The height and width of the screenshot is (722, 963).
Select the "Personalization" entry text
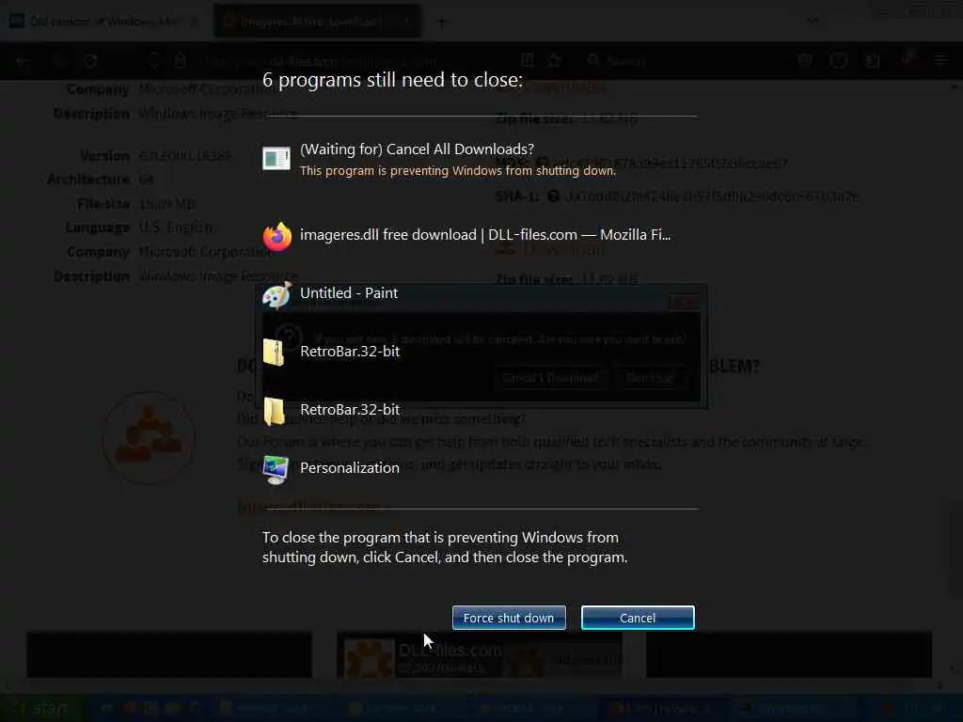pos(350,468)
